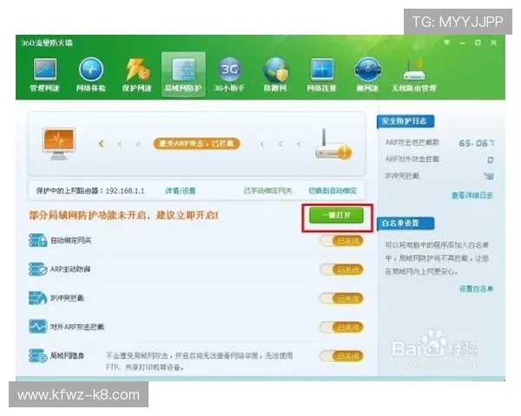Open the 防蹭网 globe shield icon
This screenshot has height=416, width=521.
pos(275,75)
